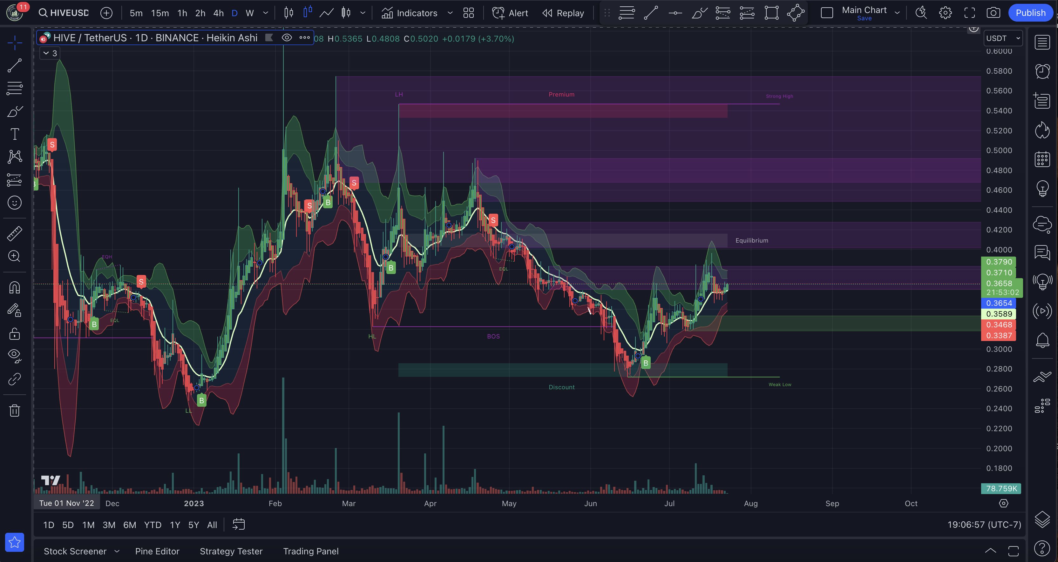Open the notifications bell panel
This screenshot has width=1058, height=562.
click(x=1042, y=340)
